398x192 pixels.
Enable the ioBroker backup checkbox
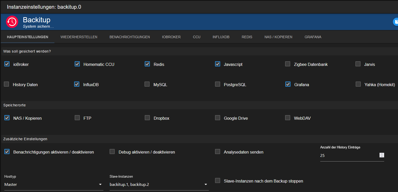click(x=7, y=64)
